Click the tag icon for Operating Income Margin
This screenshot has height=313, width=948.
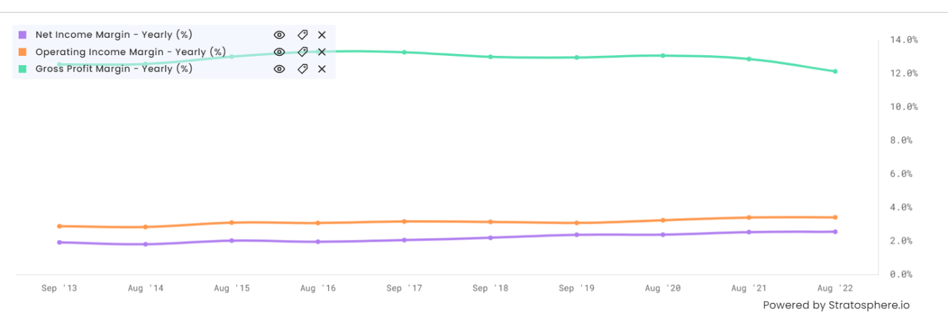click(x=302, y=52)
